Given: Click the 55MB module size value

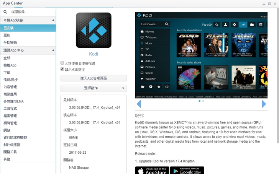Looking at the screenshot, I should (74, 138).
